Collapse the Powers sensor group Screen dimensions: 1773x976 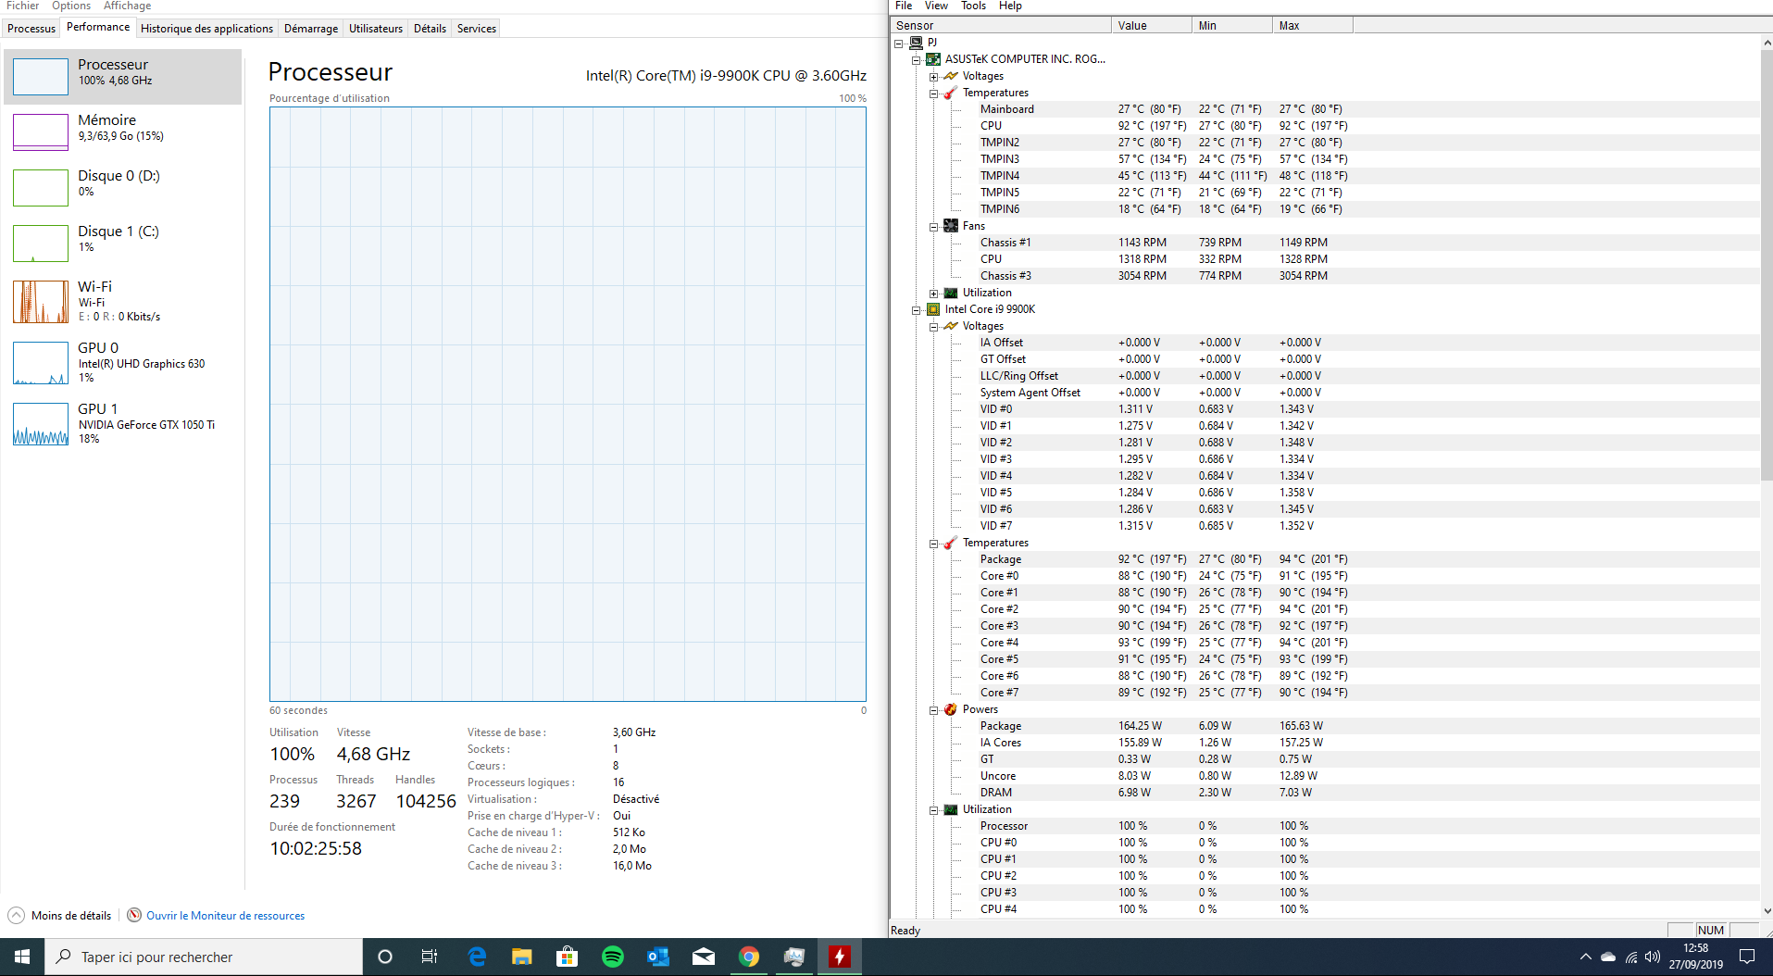933,710
